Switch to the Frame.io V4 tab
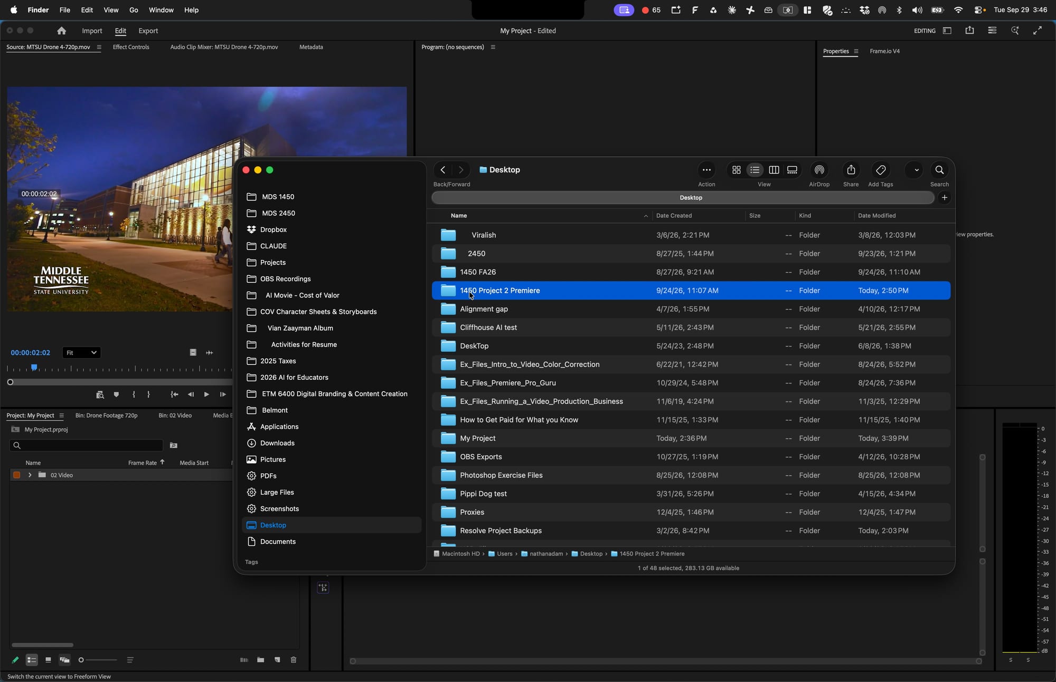 click(884, 51)
